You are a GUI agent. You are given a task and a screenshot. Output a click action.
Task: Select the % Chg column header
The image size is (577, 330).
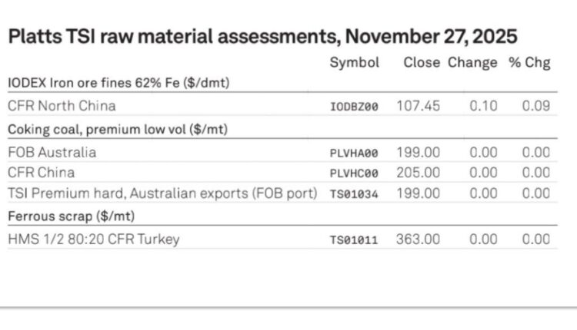(529, 63)
